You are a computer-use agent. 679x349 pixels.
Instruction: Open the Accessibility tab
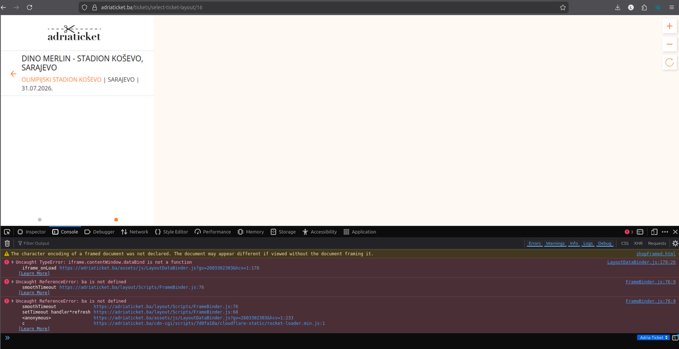pos(320,232)
